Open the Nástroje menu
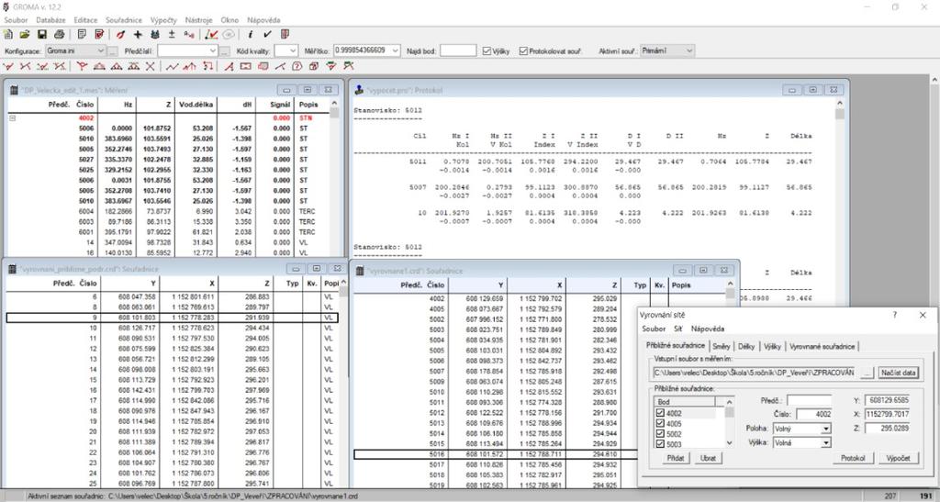940x502 pixels. pyautogui.click(x=199, y=20)
